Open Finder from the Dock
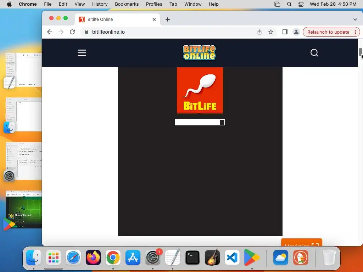 click(x=34, y=257)
